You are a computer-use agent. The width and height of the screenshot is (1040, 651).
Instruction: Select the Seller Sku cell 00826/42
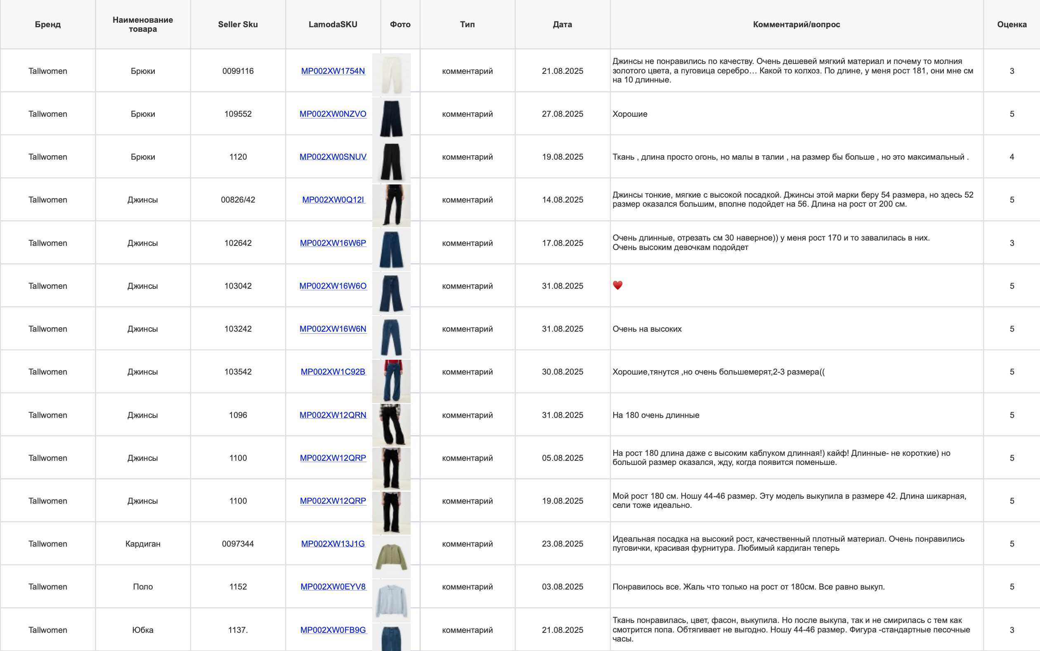point(238,200)
